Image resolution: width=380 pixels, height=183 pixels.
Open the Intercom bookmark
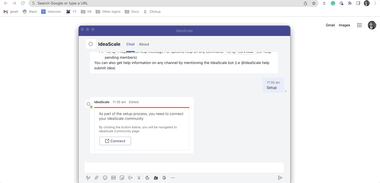51,12
